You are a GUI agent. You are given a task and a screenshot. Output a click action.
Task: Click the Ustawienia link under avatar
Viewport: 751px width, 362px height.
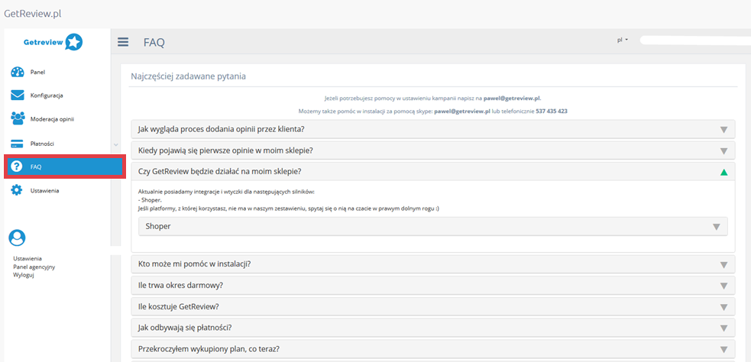pyautogui.click(x=28, y=259)
